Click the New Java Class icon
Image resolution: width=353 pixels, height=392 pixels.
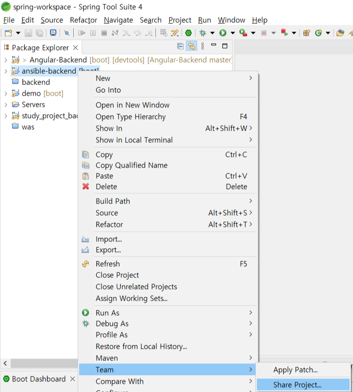(x=318, y=33)
